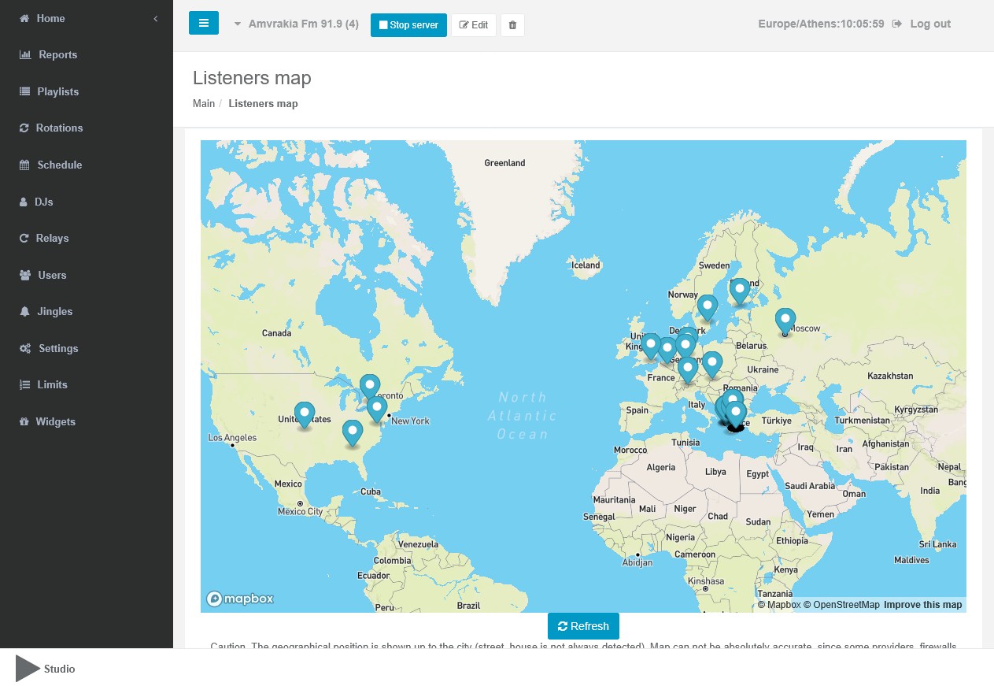994x686 pixels.
Task: Open the Rotations refresh icon
Action: coord(24,128)
